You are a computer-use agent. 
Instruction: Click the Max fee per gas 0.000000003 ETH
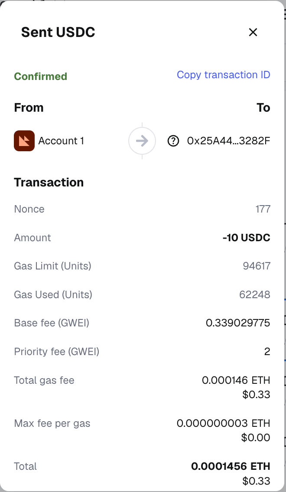223,423
